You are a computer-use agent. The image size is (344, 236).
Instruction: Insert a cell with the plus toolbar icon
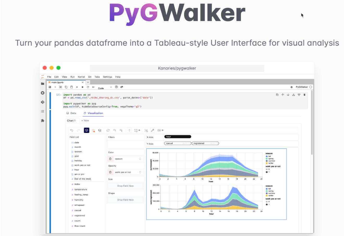pos(55,87)
